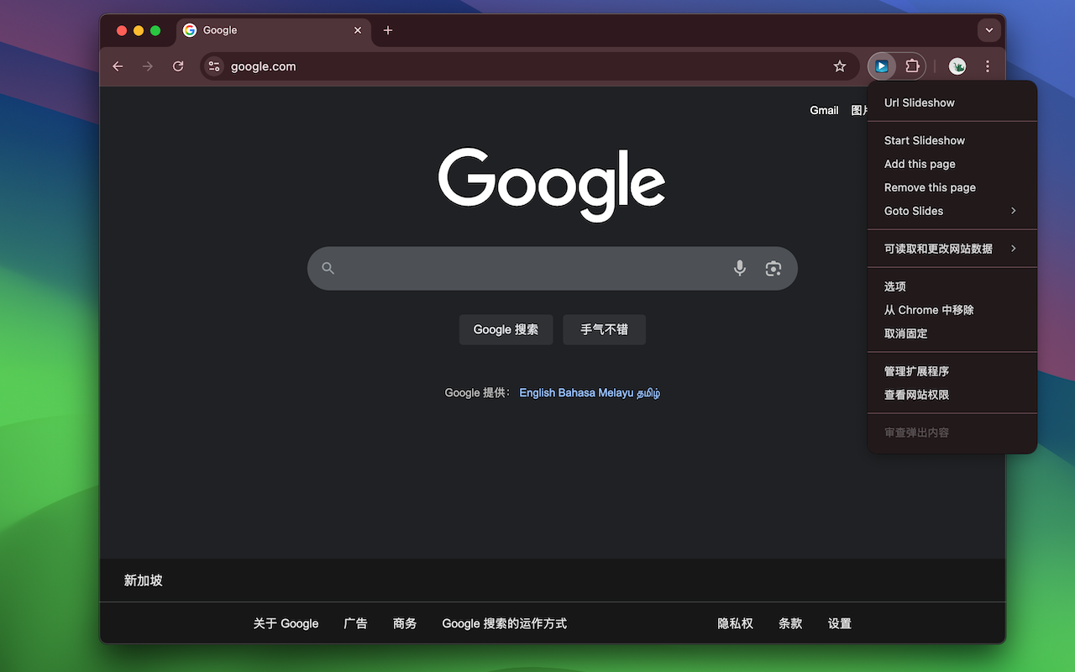The image size is (1075, 672).
Task: Open 关于 Google link
Action: (x=286, y=623)
